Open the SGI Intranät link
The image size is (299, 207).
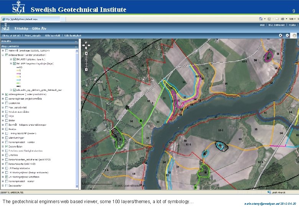coord(276,25)
